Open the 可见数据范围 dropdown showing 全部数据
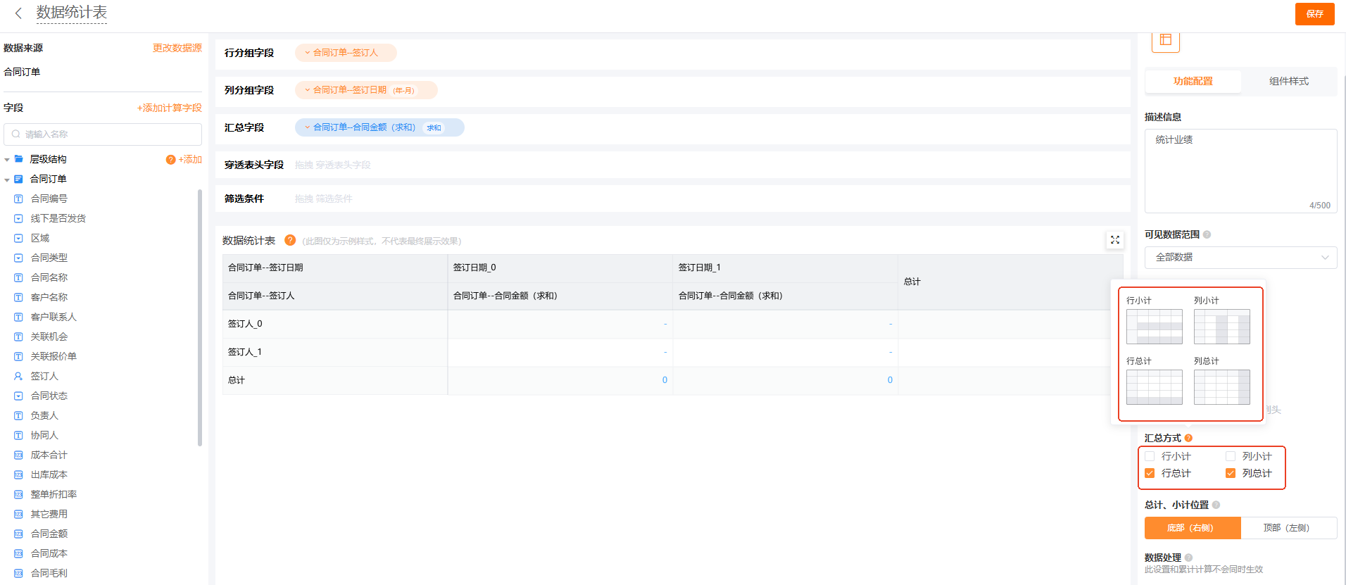1346x585 pixels. coord(1240,258)
